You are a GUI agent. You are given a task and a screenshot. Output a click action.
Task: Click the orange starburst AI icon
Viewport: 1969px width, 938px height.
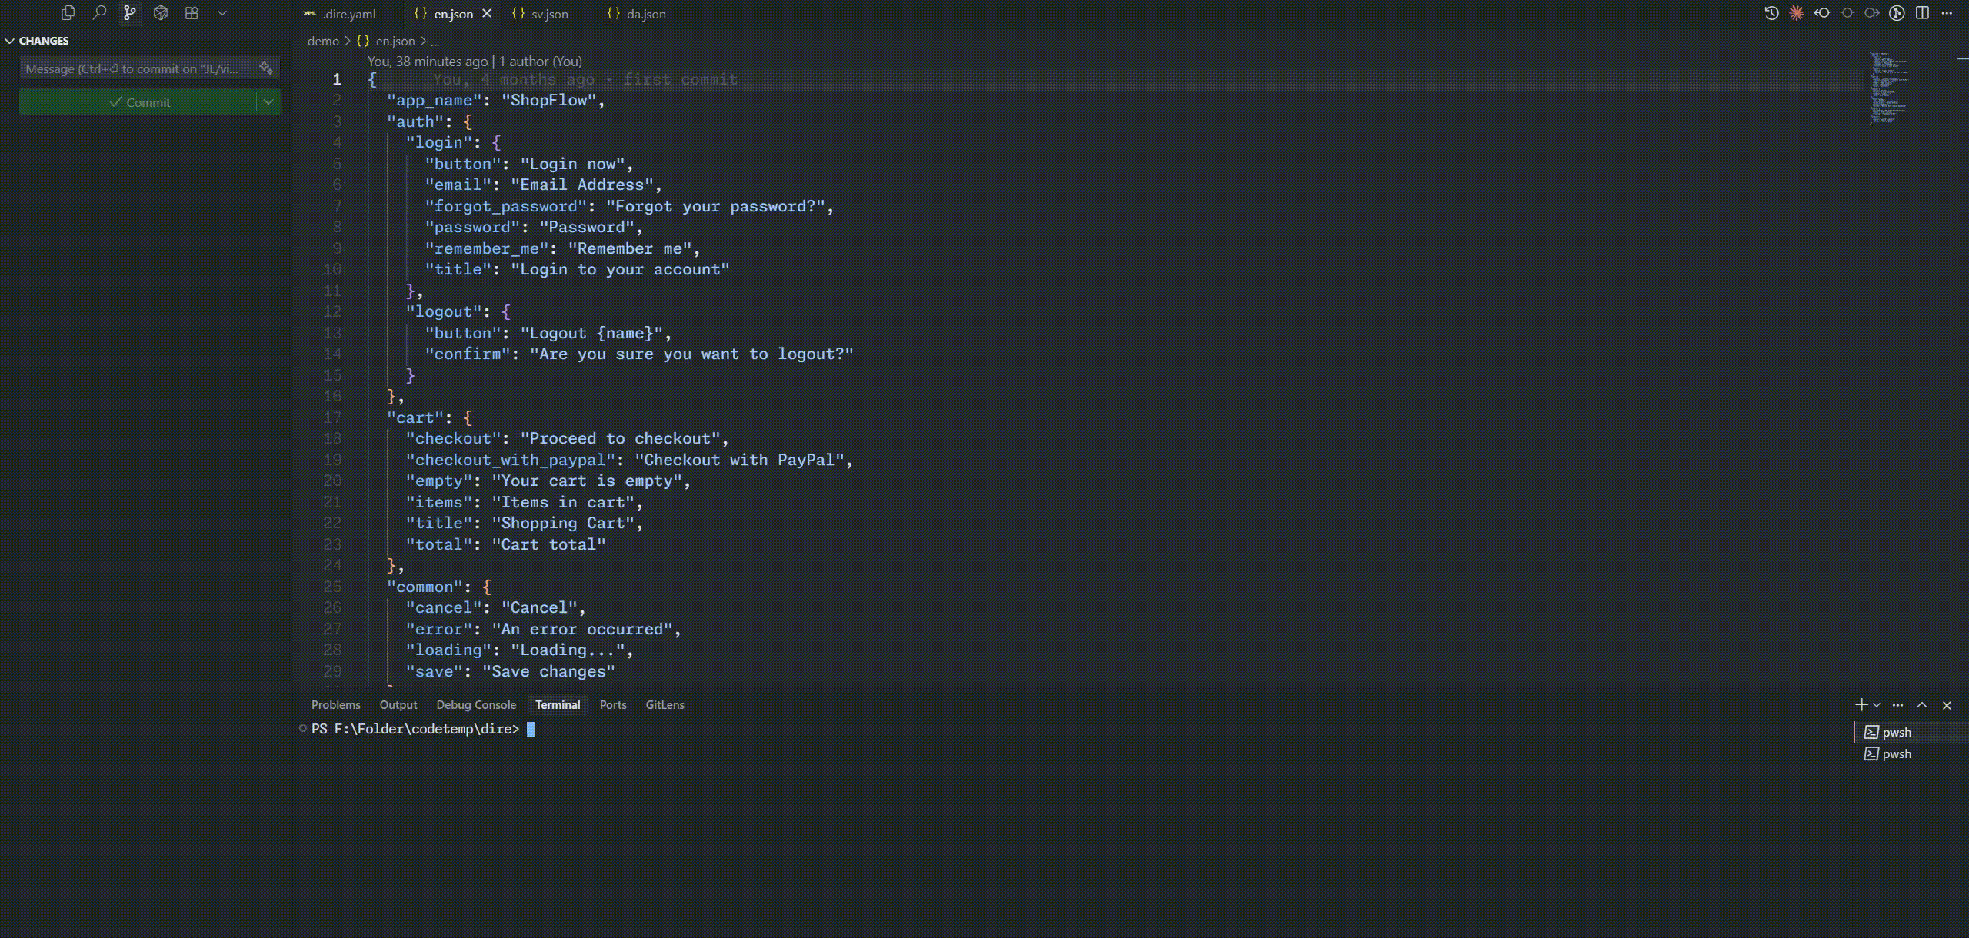(1797, 13)
